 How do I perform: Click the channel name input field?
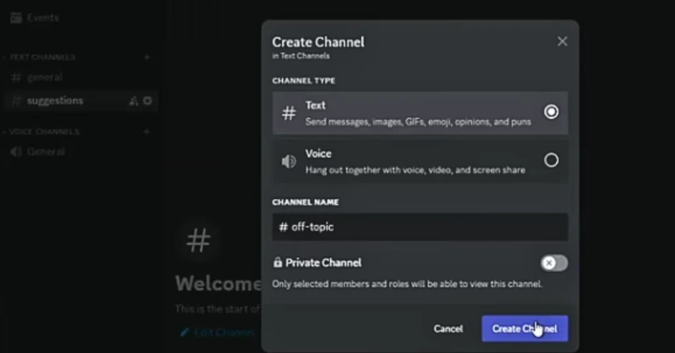coord(420,227)
